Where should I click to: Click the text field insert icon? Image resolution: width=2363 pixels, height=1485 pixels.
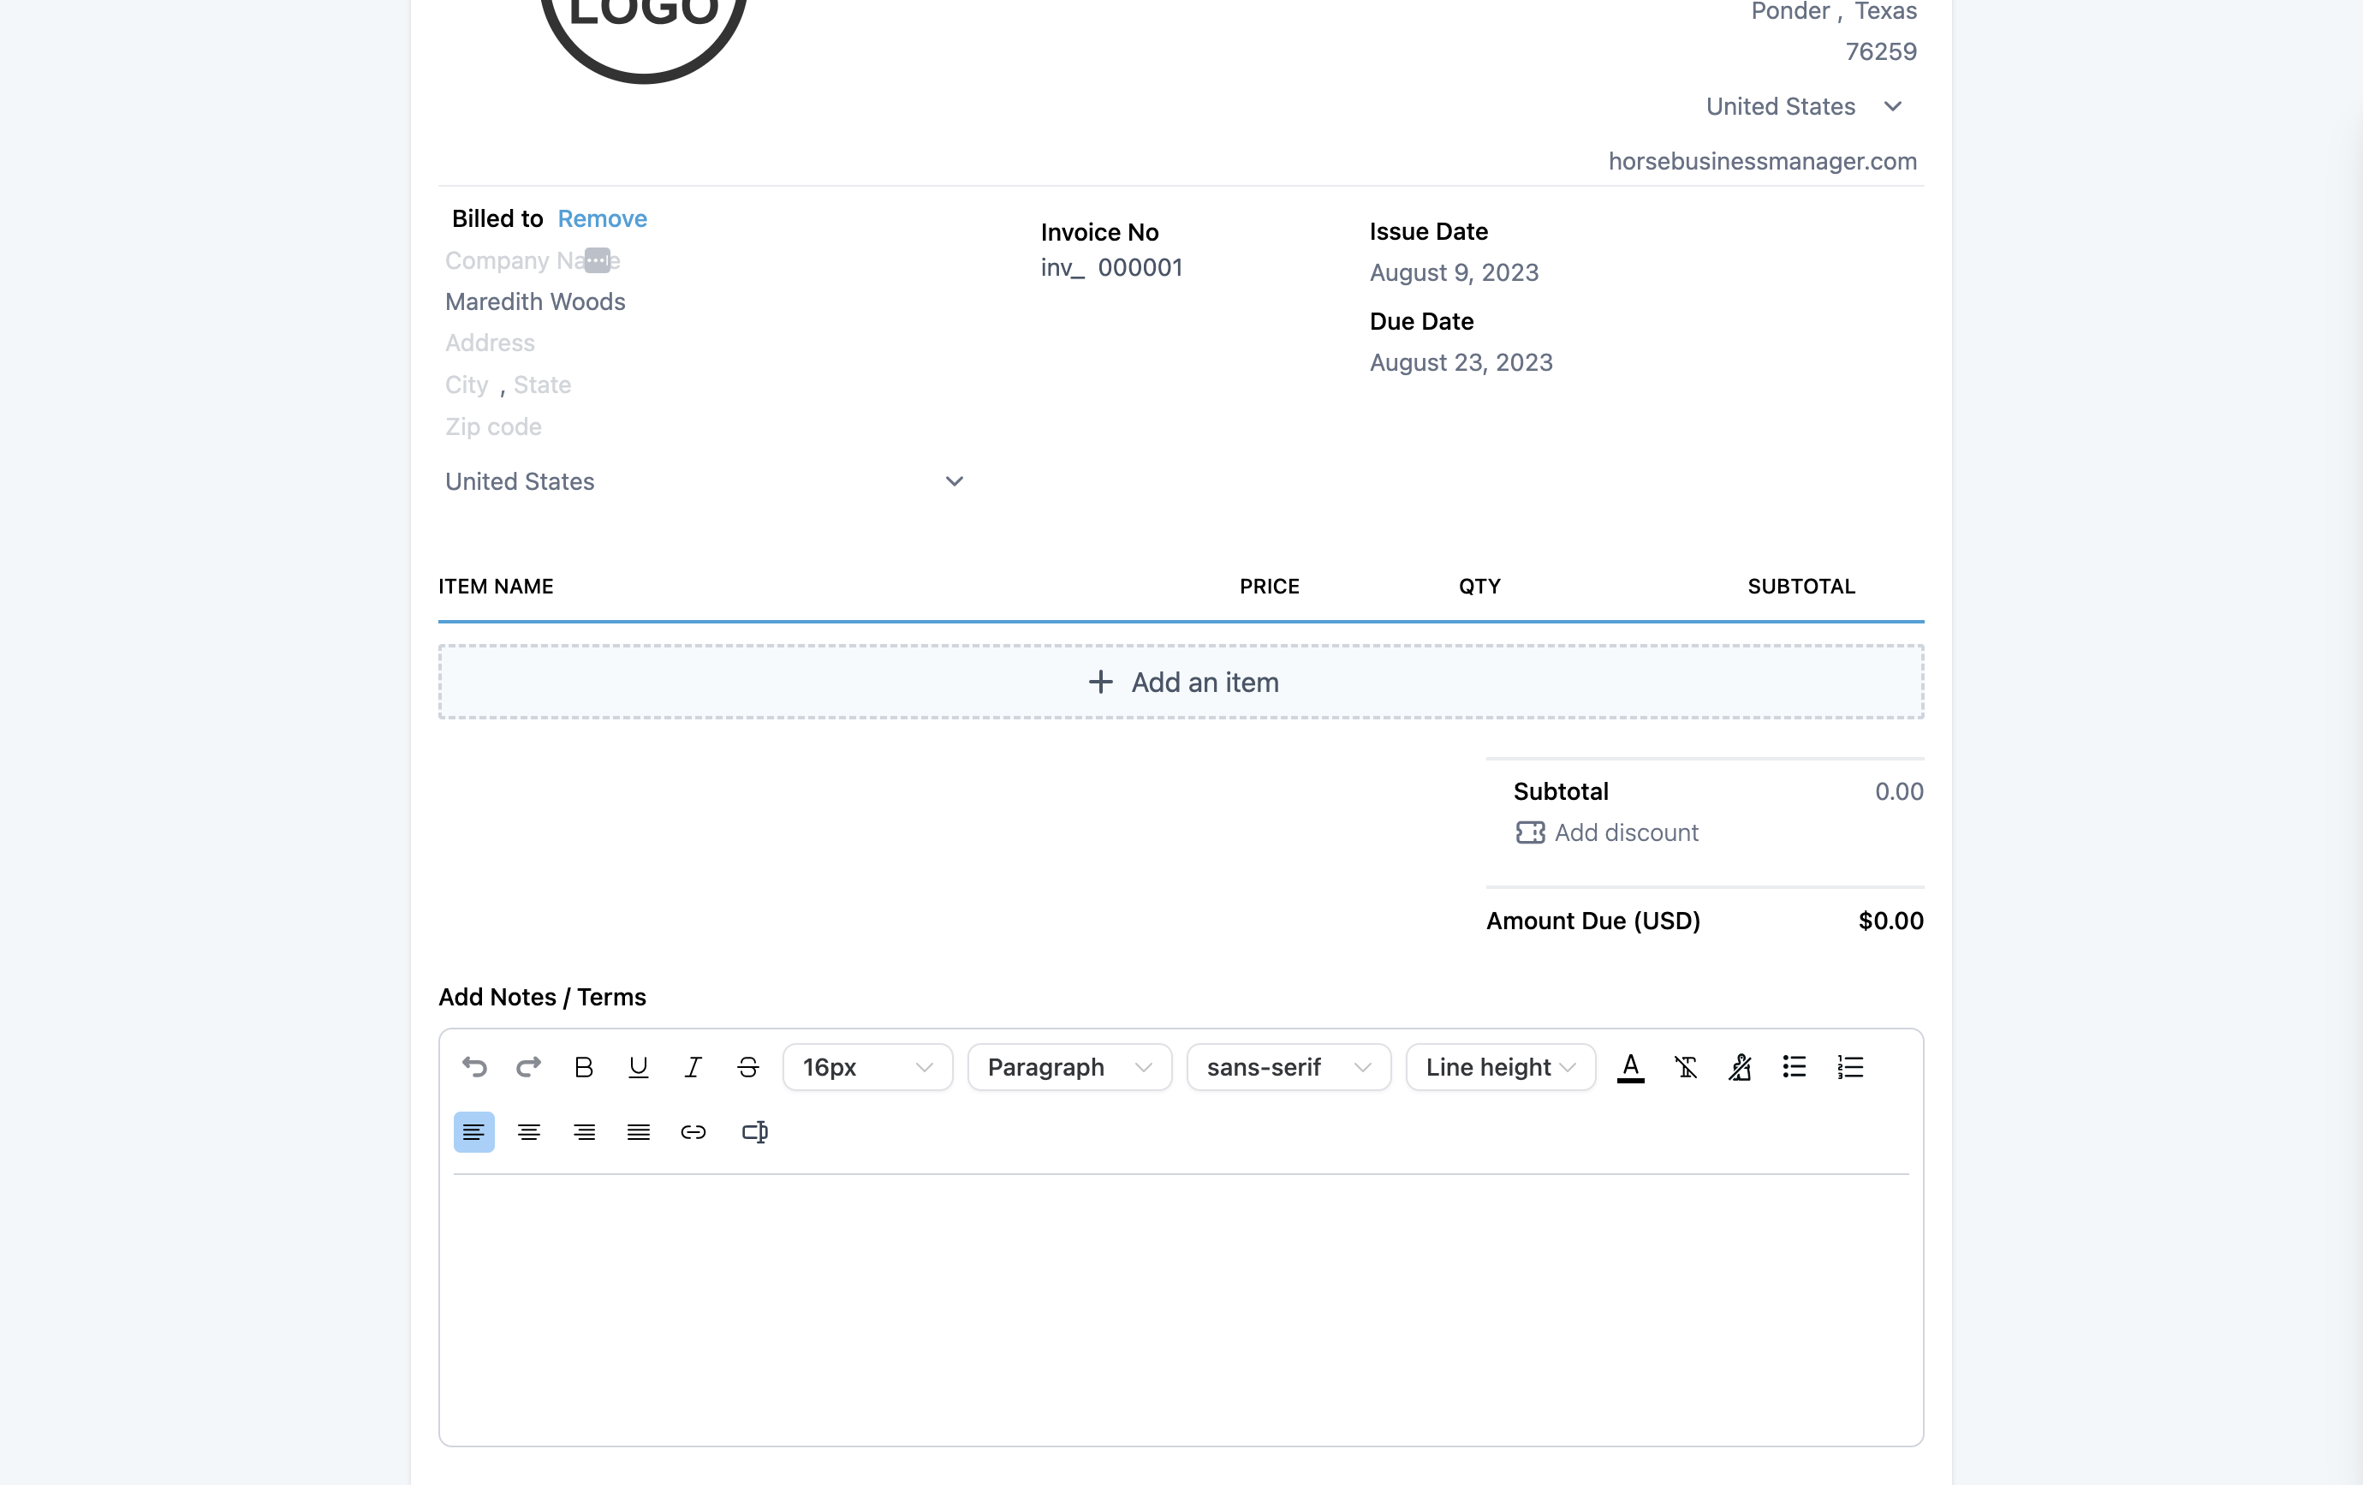[754, 1131]
